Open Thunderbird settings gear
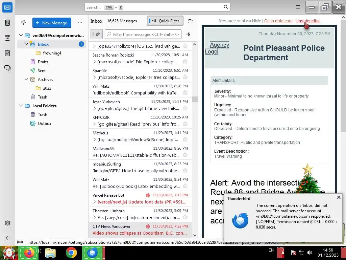 [7, 223]
